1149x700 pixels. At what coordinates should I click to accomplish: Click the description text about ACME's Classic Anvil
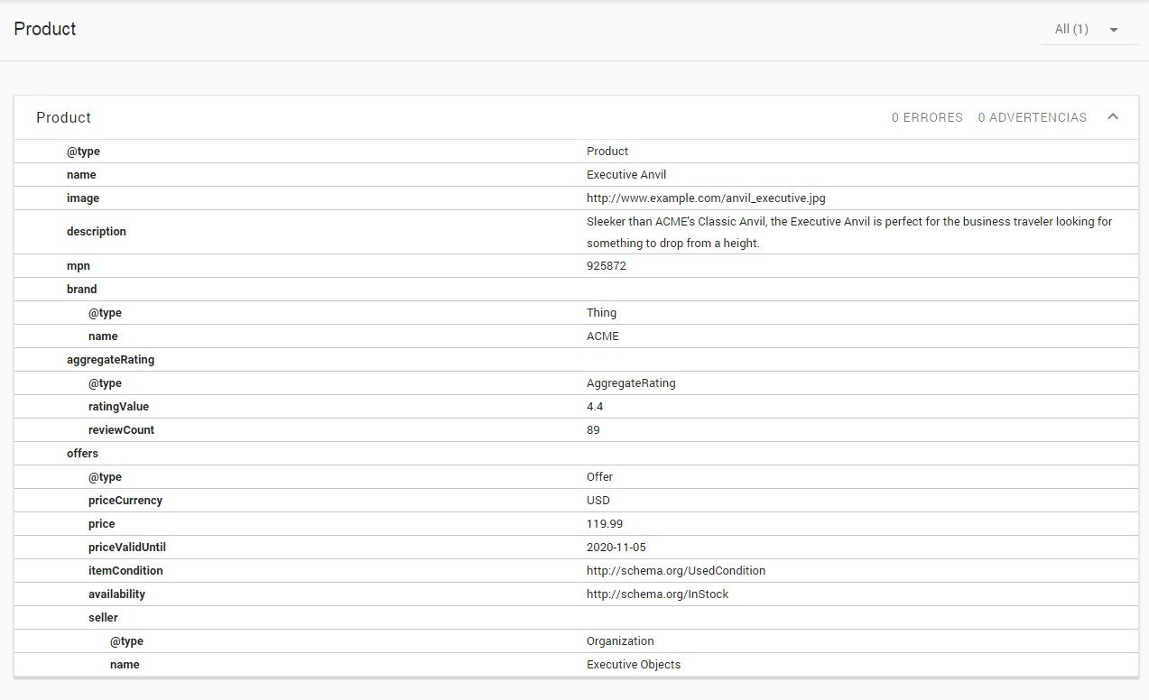pyautogui.click(x=849, y=232)
